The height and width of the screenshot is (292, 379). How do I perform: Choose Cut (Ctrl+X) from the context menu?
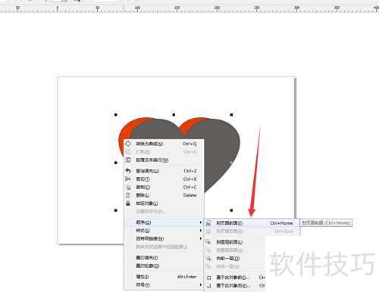coord(164,179)
